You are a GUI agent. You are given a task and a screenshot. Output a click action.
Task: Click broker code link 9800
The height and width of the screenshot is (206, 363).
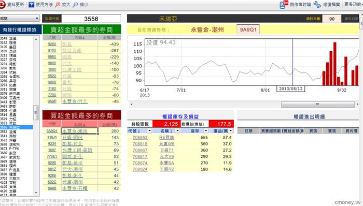52,63
